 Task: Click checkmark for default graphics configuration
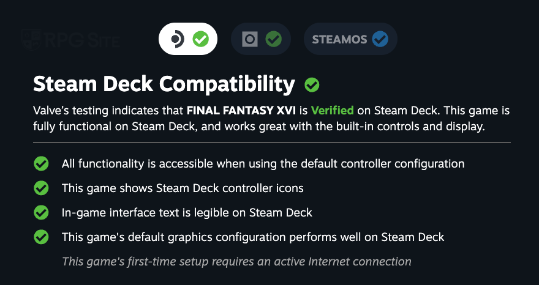point(41,237)
